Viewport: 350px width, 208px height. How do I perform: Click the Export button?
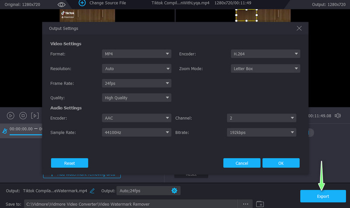tap(323, 196)
